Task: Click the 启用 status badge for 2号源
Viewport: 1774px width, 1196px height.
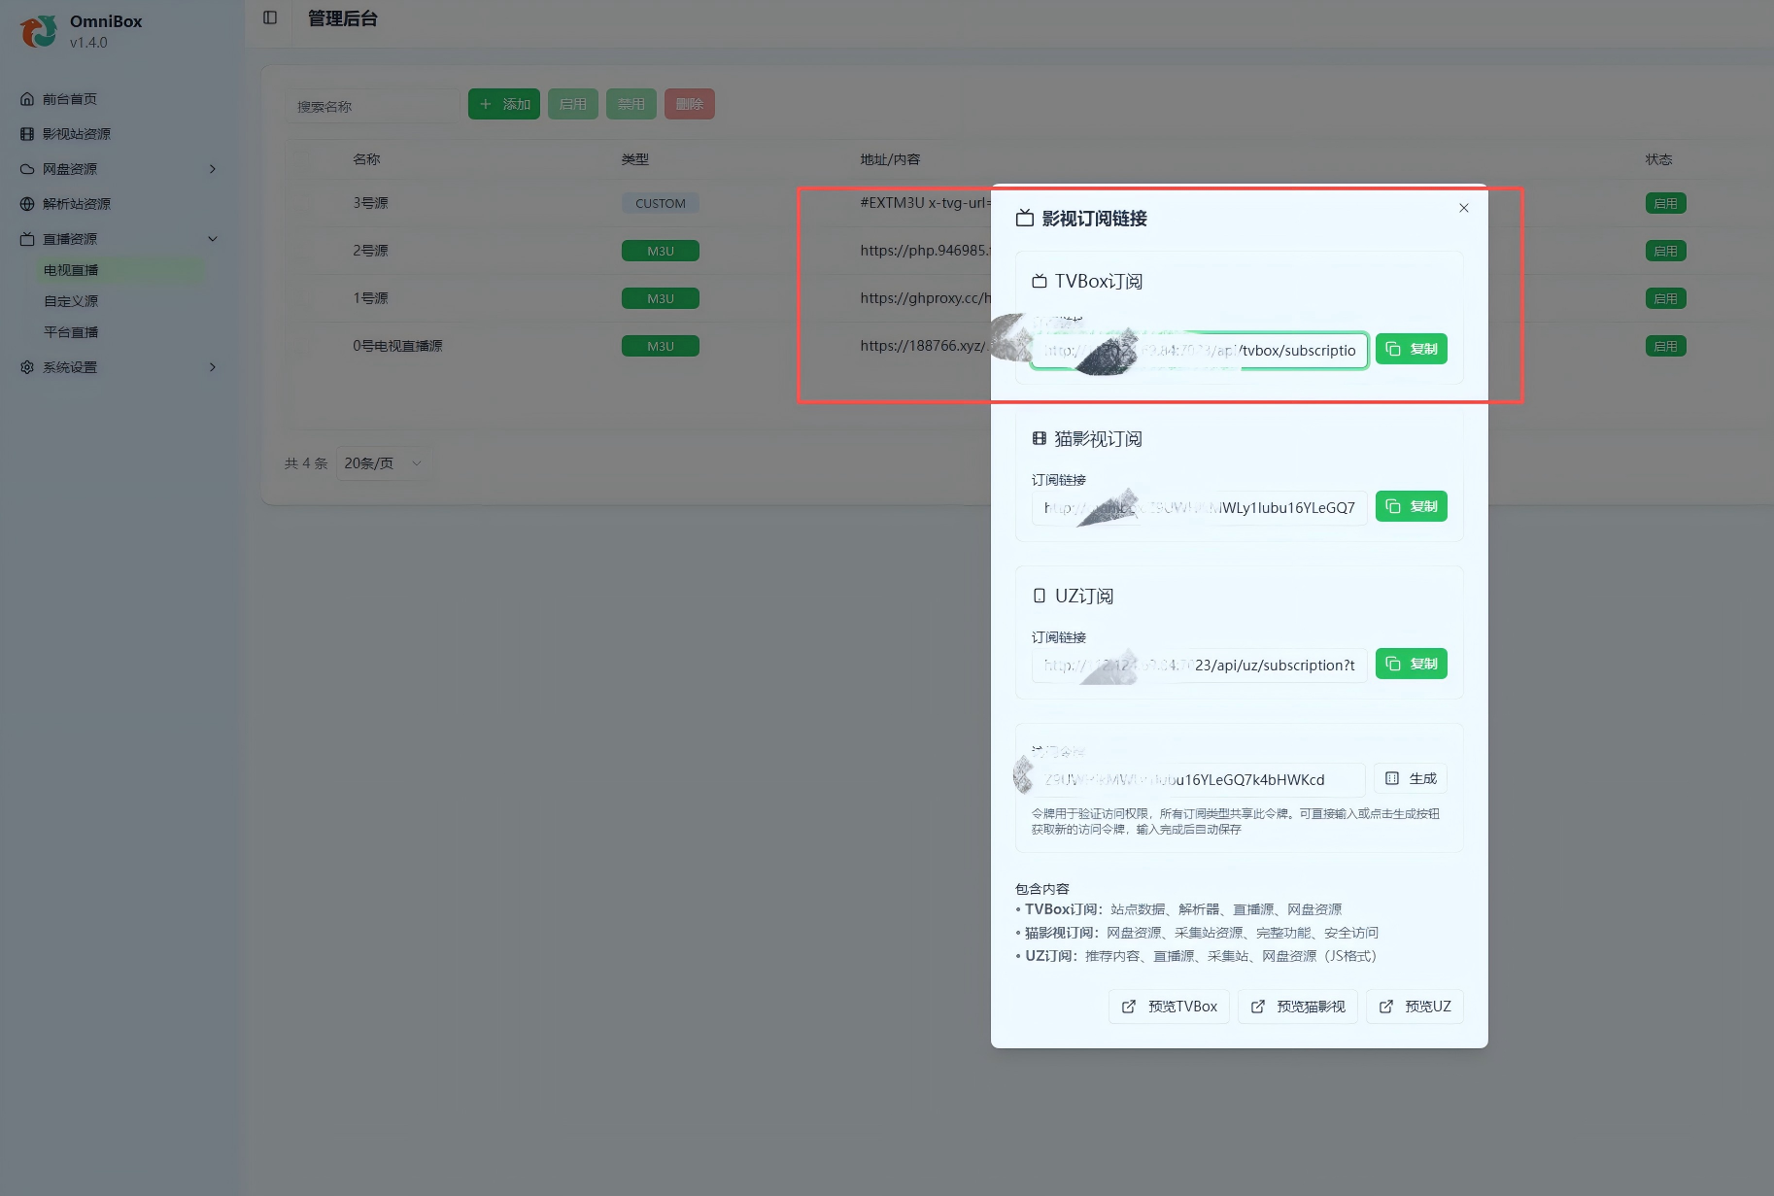Action: click(1665, 251)
